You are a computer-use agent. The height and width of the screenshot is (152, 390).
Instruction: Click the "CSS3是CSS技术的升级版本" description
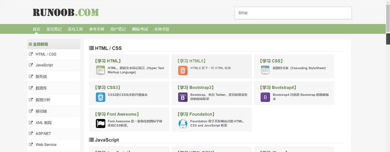[x=128, y=95]
